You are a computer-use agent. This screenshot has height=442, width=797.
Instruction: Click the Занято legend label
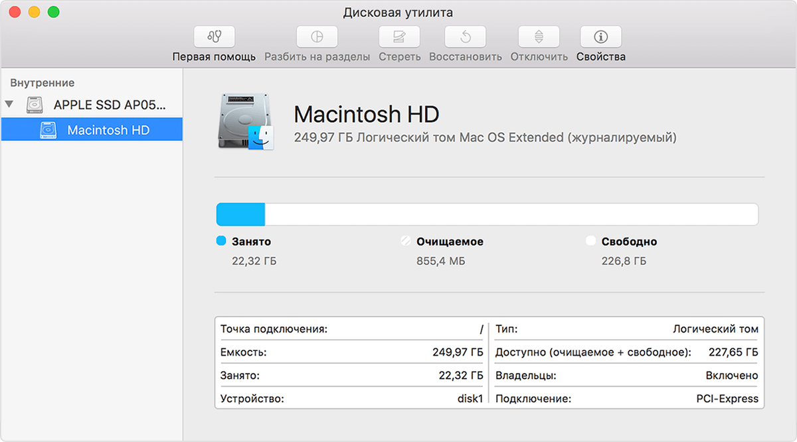click(251, 242)
